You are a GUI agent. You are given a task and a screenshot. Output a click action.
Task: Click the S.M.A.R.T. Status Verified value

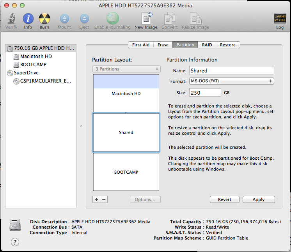tap(214, 233)
